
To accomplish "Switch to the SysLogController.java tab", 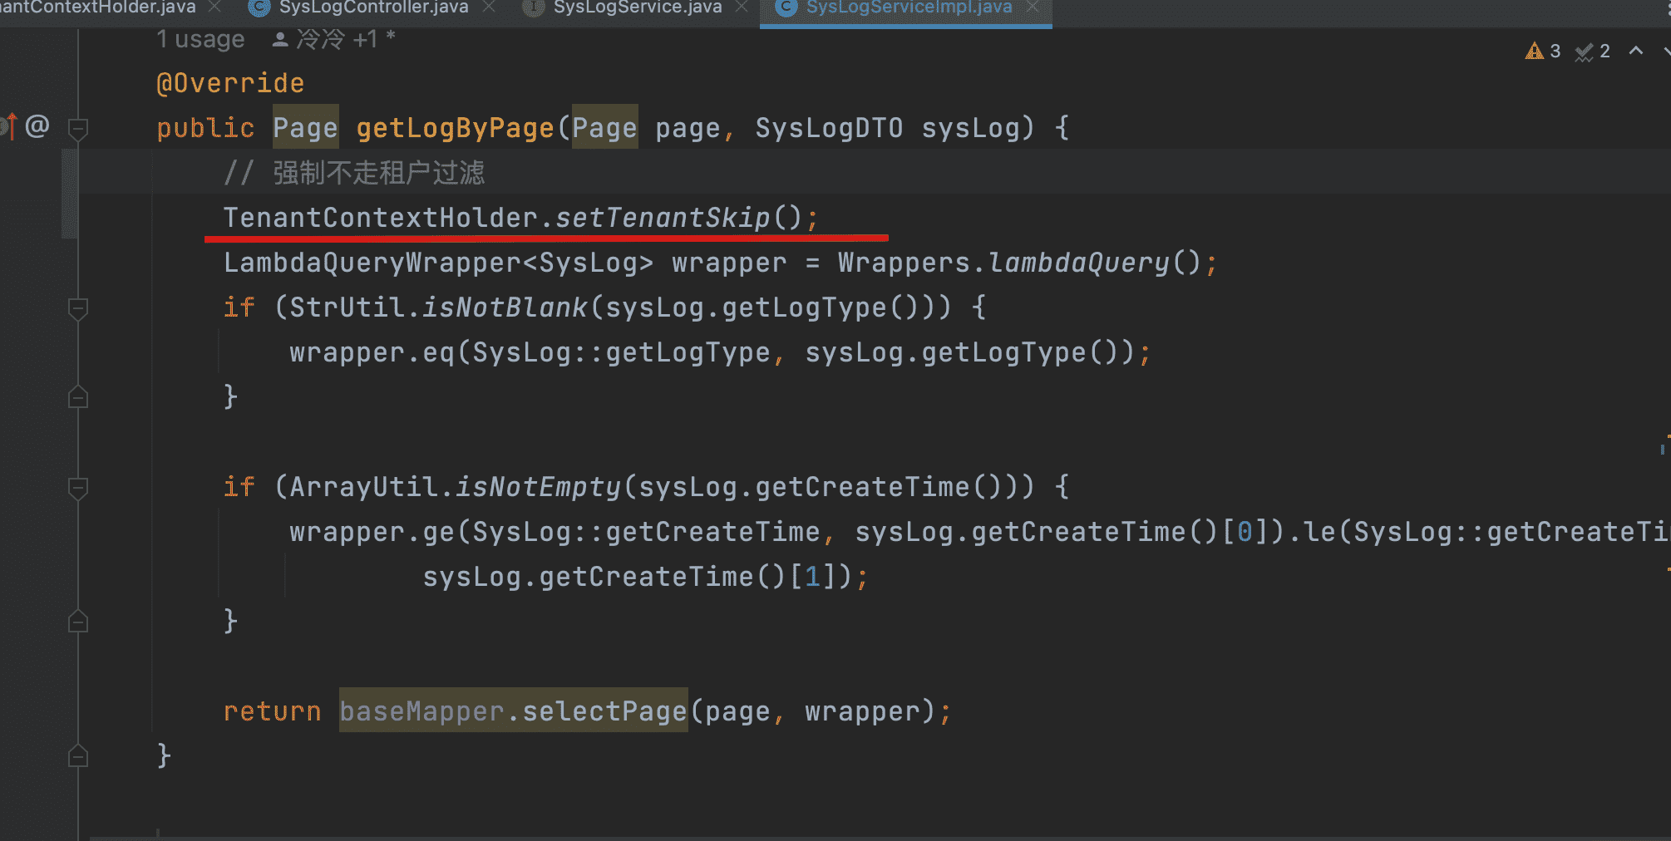I will tap(373, 7).
